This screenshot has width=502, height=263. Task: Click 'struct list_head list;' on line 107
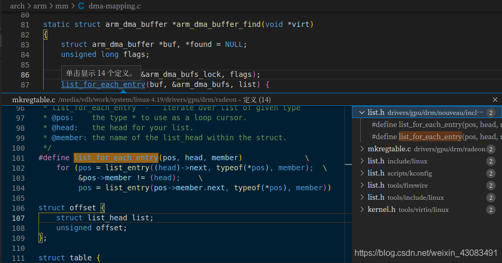coord(105,218)
